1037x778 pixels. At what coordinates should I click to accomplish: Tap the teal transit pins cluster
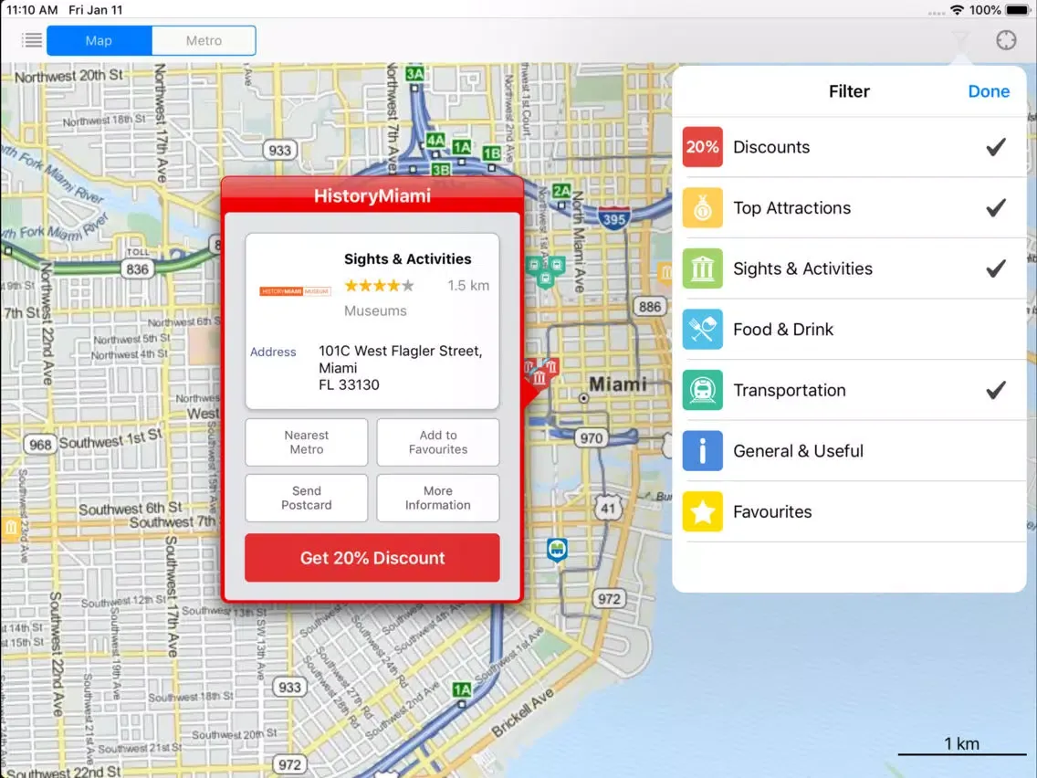point(546,272)
